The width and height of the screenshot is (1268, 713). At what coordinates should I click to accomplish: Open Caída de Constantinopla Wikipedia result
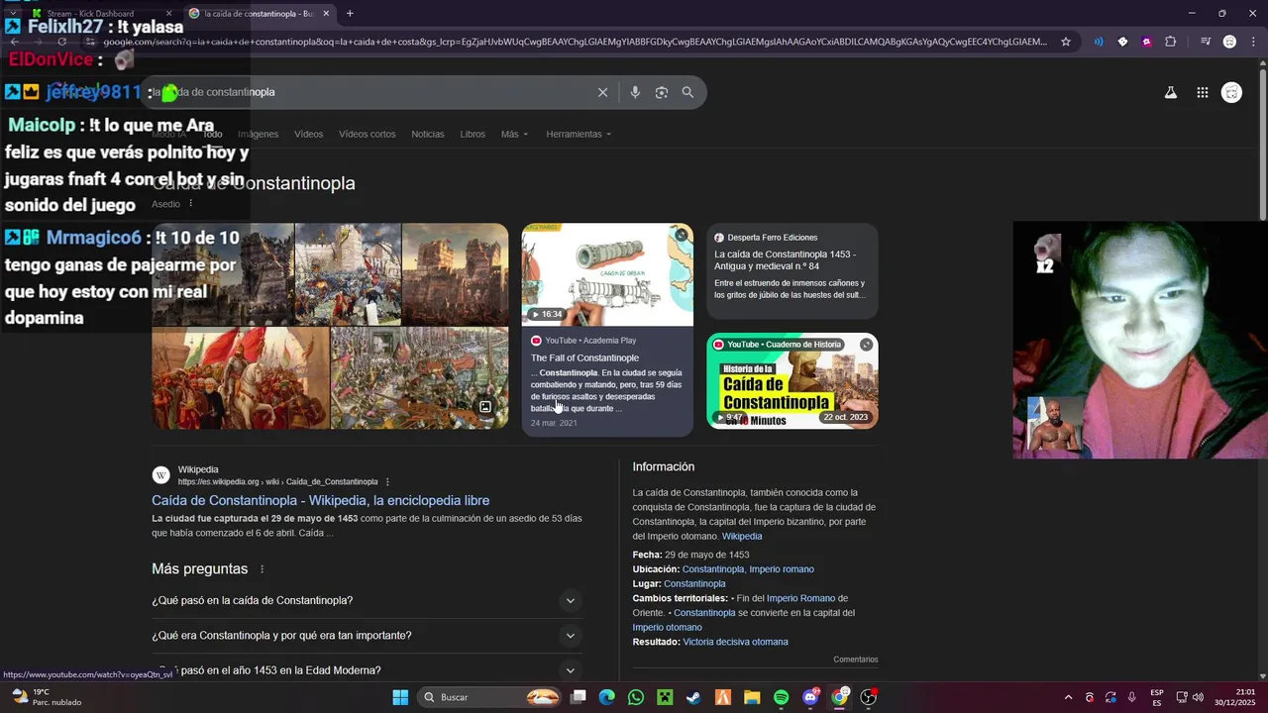click(320, 500)
